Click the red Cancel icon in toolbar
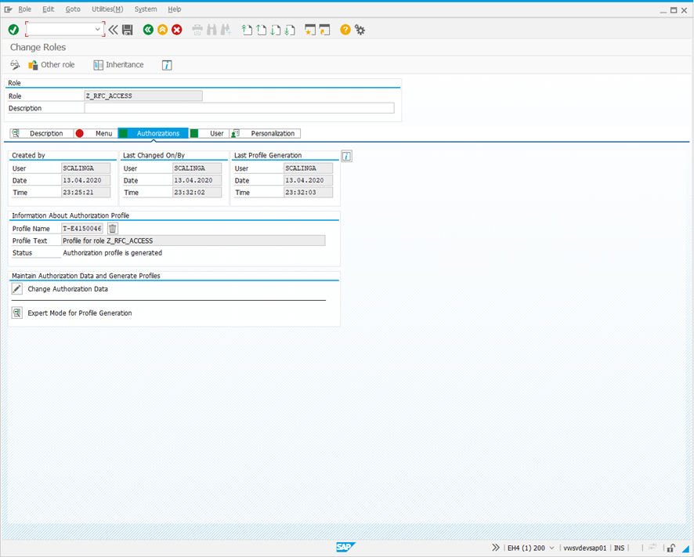This screenshot has width=694, height=557. (177, 30)
